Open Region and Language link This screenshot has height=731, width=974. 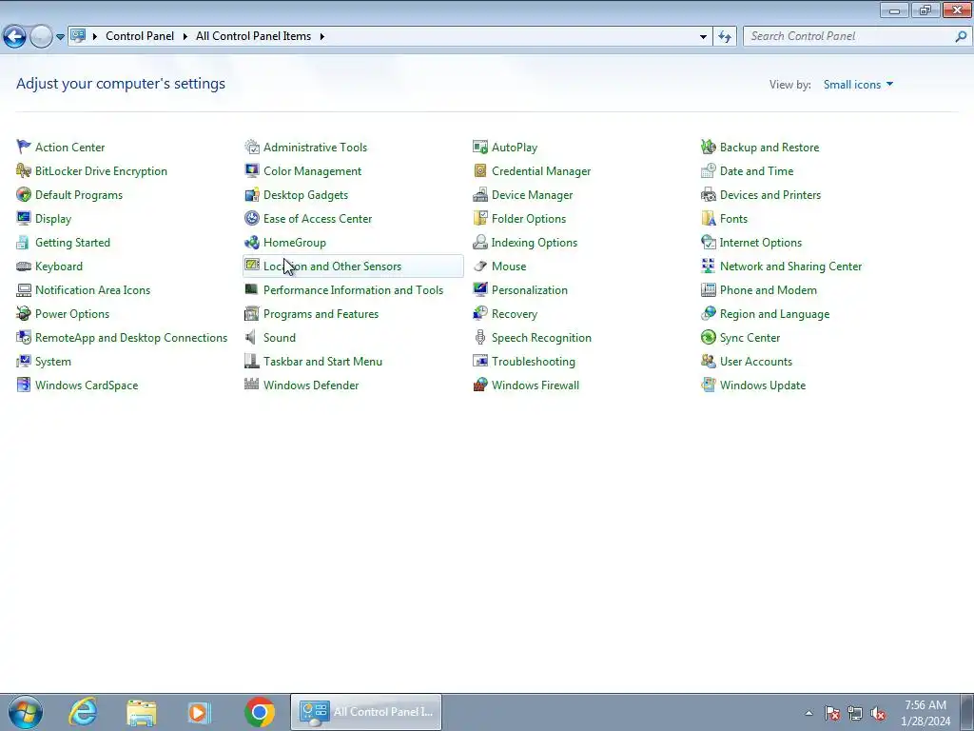pyautogui.click(x=774, y=313)
